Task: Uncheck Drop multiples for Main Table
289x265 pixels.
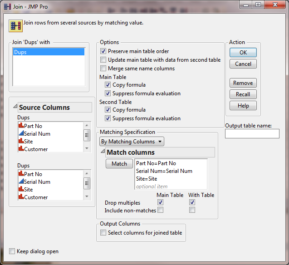Action: tap(160, 202)
